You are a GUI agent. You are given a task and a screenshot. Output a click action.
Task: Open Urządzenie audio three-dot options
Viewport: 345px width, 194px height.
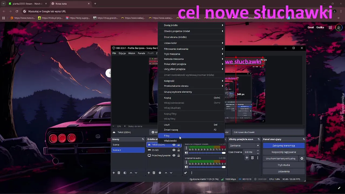(x=186, y=162)
